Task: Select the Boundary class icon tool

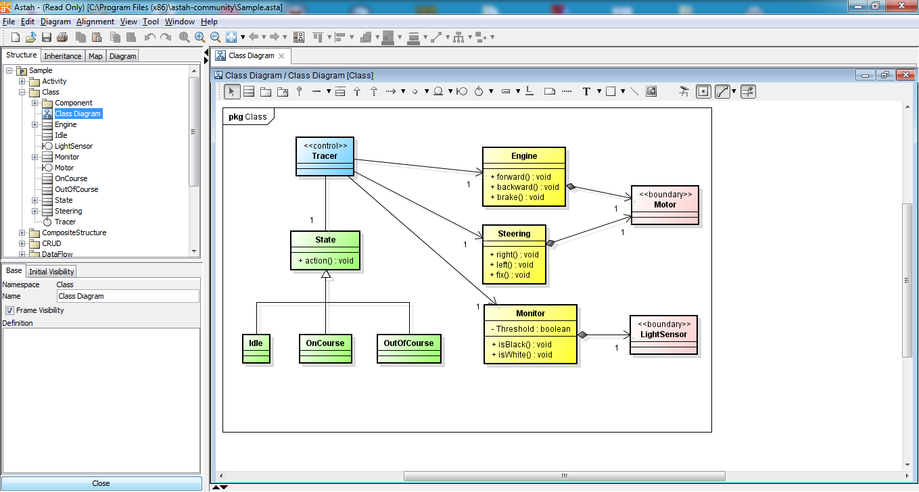Action: [462, 91]
